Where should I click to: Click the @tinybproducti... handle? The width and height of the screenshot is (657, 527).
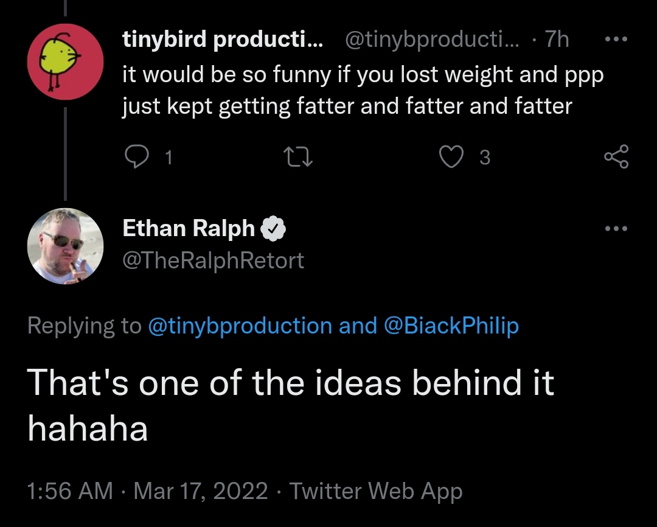(x=432, y=40)
